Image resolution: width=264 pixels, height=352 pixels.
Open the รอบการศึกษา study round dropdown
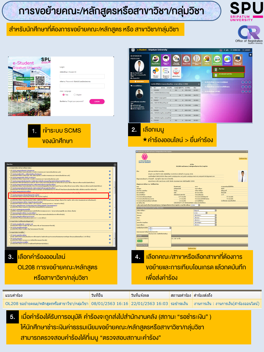click(205, 225)
